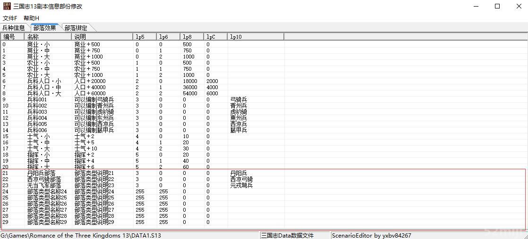The image size is (528, 239).
Task: Select the 部落类型名称29 row
Action: 47,222
